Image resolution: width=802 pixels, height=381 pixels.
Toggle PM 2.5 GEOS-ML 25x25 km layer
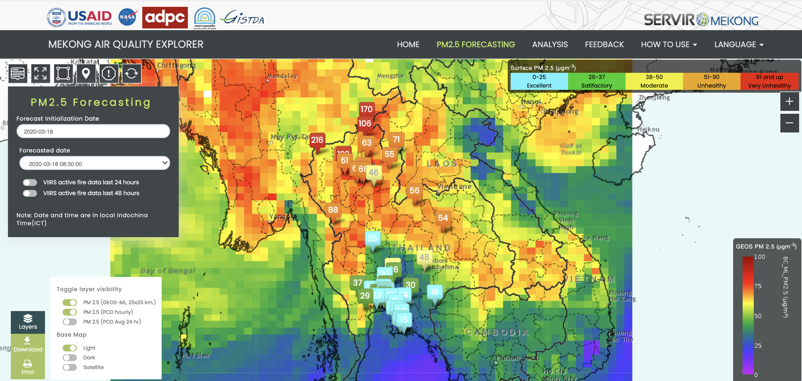pos(70,302)
